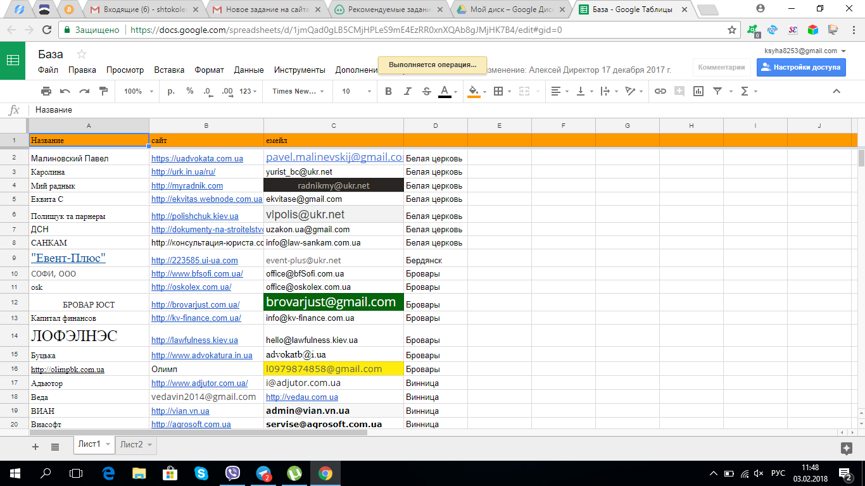Open the Вставка menu
This screenshot has width=865, height=486.
tap(169, 70)
